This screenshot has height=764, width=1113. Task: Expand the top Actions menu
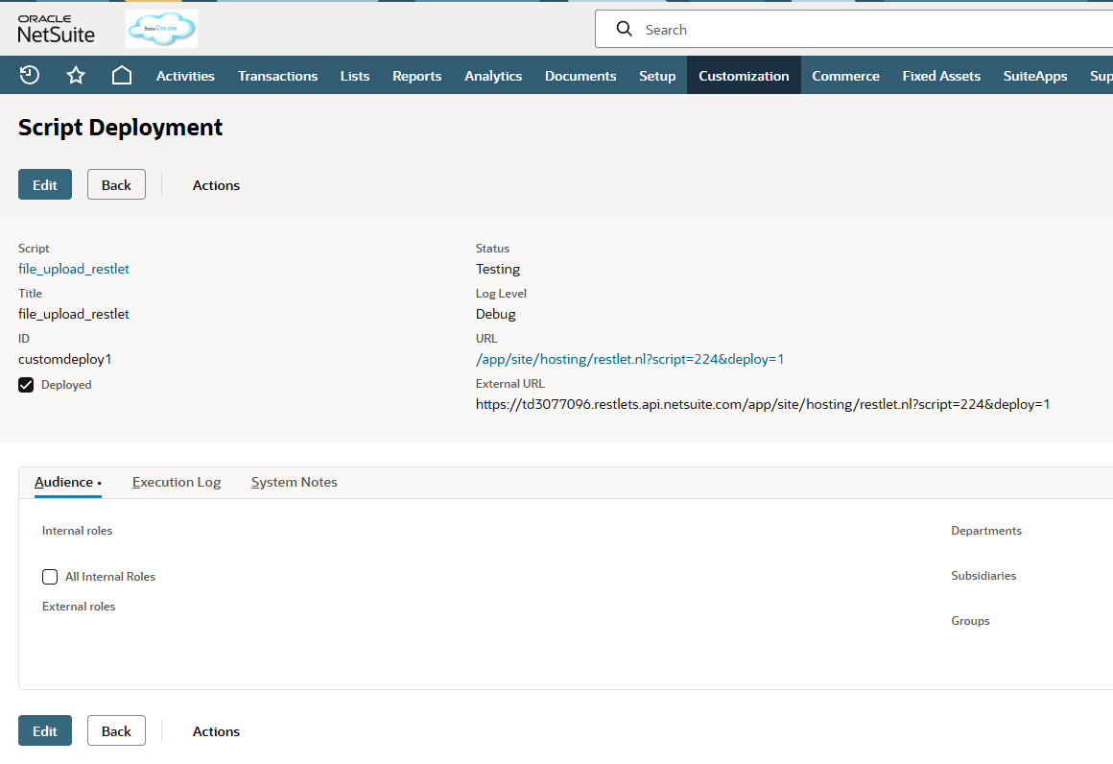click(x=216, y=185)
